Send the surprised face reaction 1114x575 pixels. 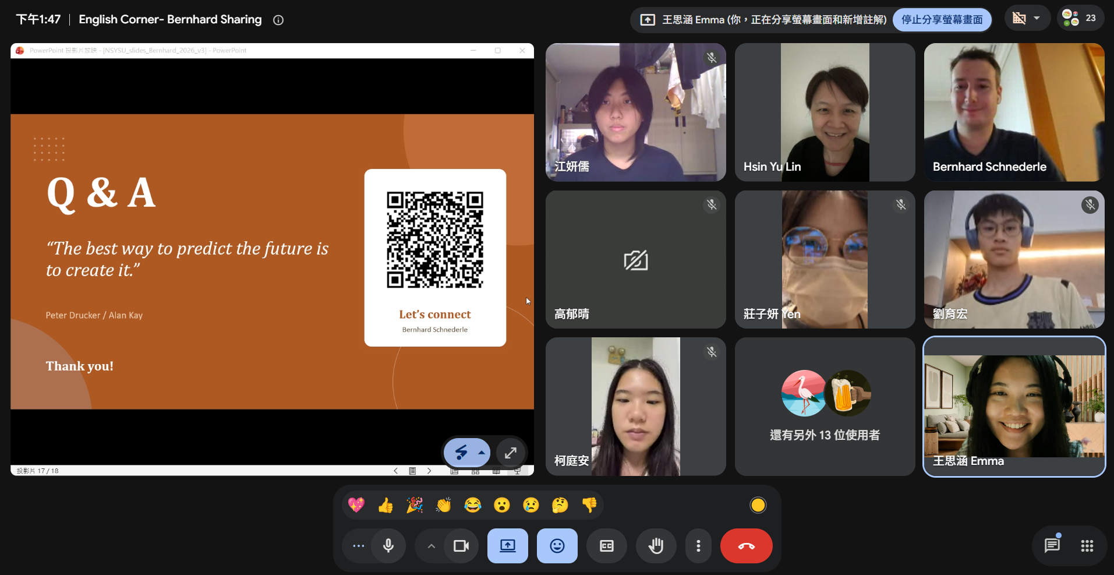(x=502, y=505)
